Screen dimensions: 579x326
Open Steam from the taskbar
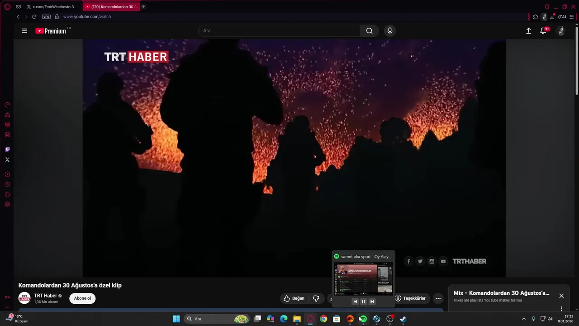(x=403, y=319)
